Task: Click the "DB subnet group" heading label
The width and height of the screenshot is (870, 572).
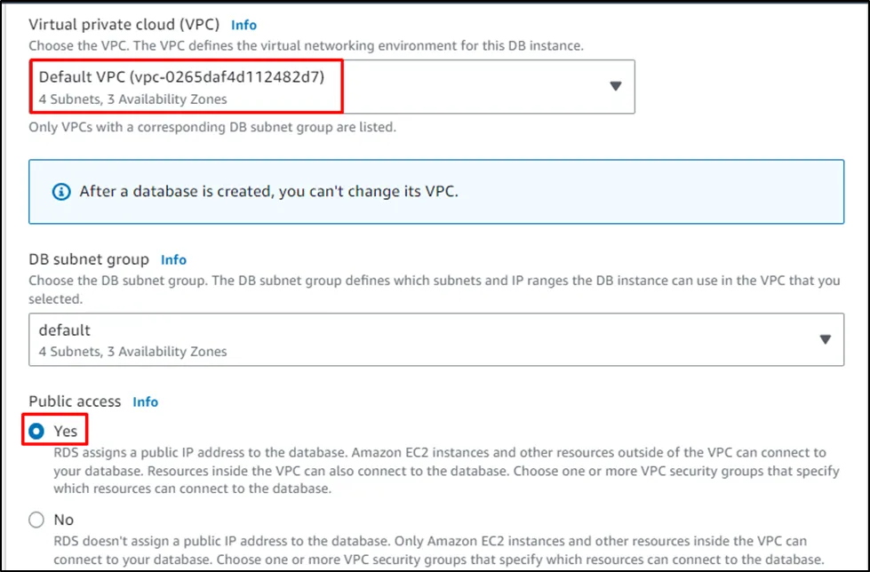Action: pyautogui.click(x=89, y=259)
